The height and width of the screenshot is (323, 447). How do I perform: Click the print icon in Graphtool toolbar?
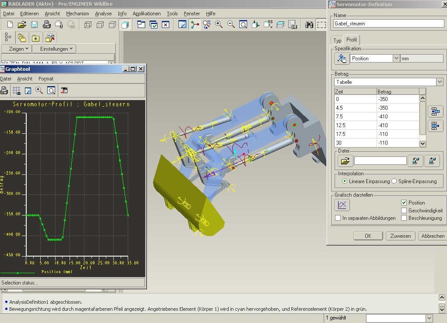[x=4, y=90]
